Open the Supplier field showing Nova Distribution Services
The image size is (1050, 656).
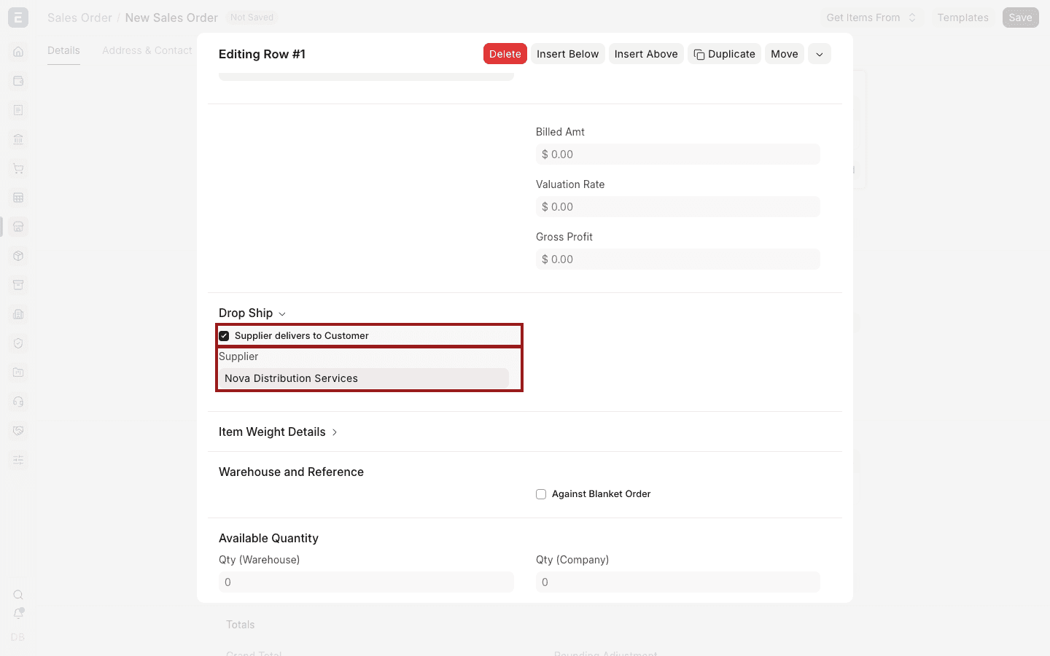coord(364,378)
